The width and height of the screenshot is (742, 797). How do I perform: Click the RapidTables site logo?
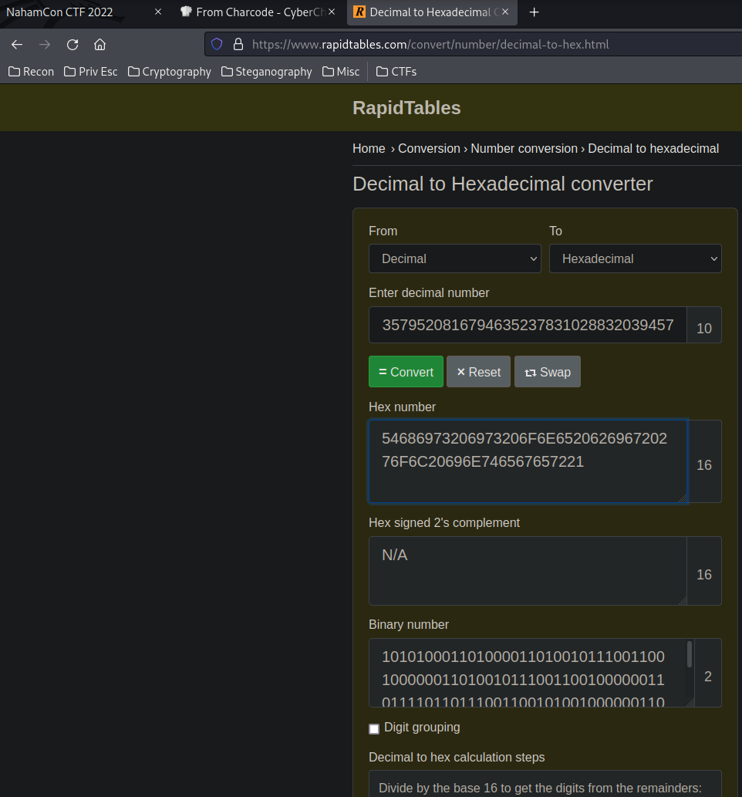click(x=406, y=108)
